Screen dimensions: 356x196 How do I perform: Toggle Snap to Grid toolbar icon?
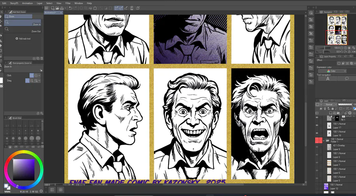coord(126,8)
